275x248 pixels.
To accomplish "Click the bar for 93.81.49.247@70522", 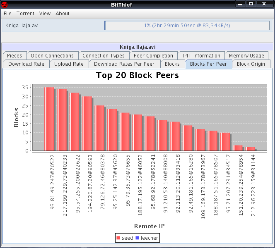I will pos(49,119).
